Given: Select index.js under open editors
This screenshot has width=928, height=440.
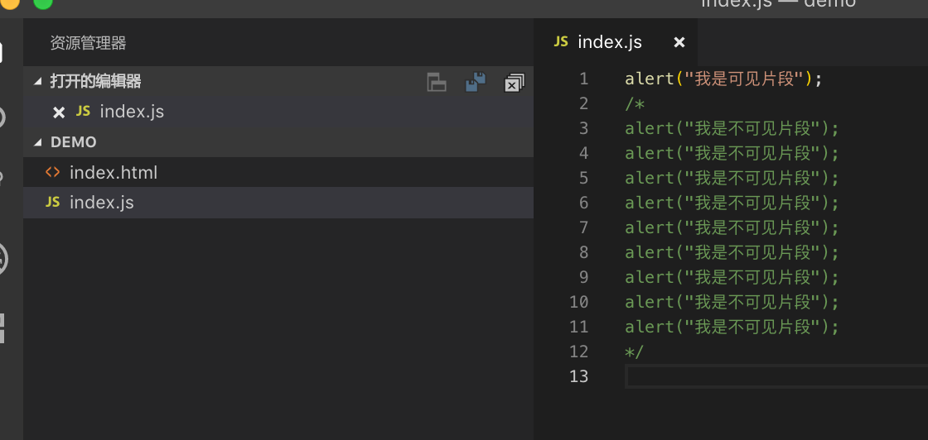Looking at the screenshot, I should (x=132, y=112).
